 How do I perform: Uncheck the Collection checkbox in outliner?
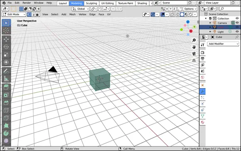click(210, 18)
